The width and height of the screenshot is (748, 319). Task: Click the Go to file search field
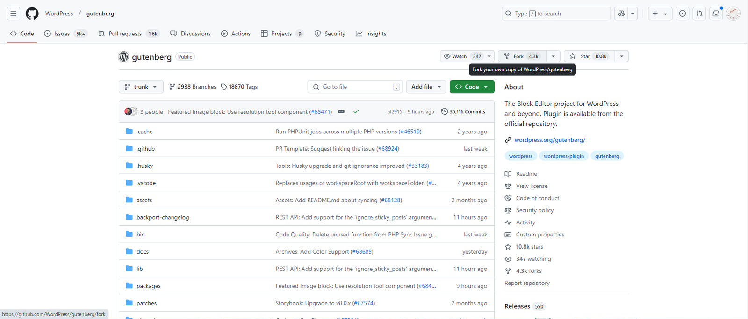pyautogui.click(x=355, y=87)
